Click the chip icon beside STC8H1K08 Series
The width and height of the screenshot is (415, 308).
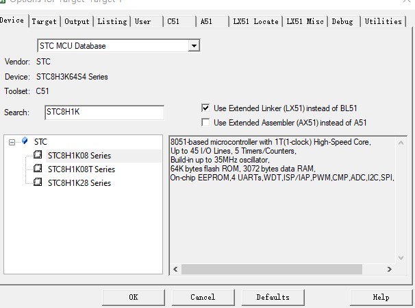tap(38, 154)
